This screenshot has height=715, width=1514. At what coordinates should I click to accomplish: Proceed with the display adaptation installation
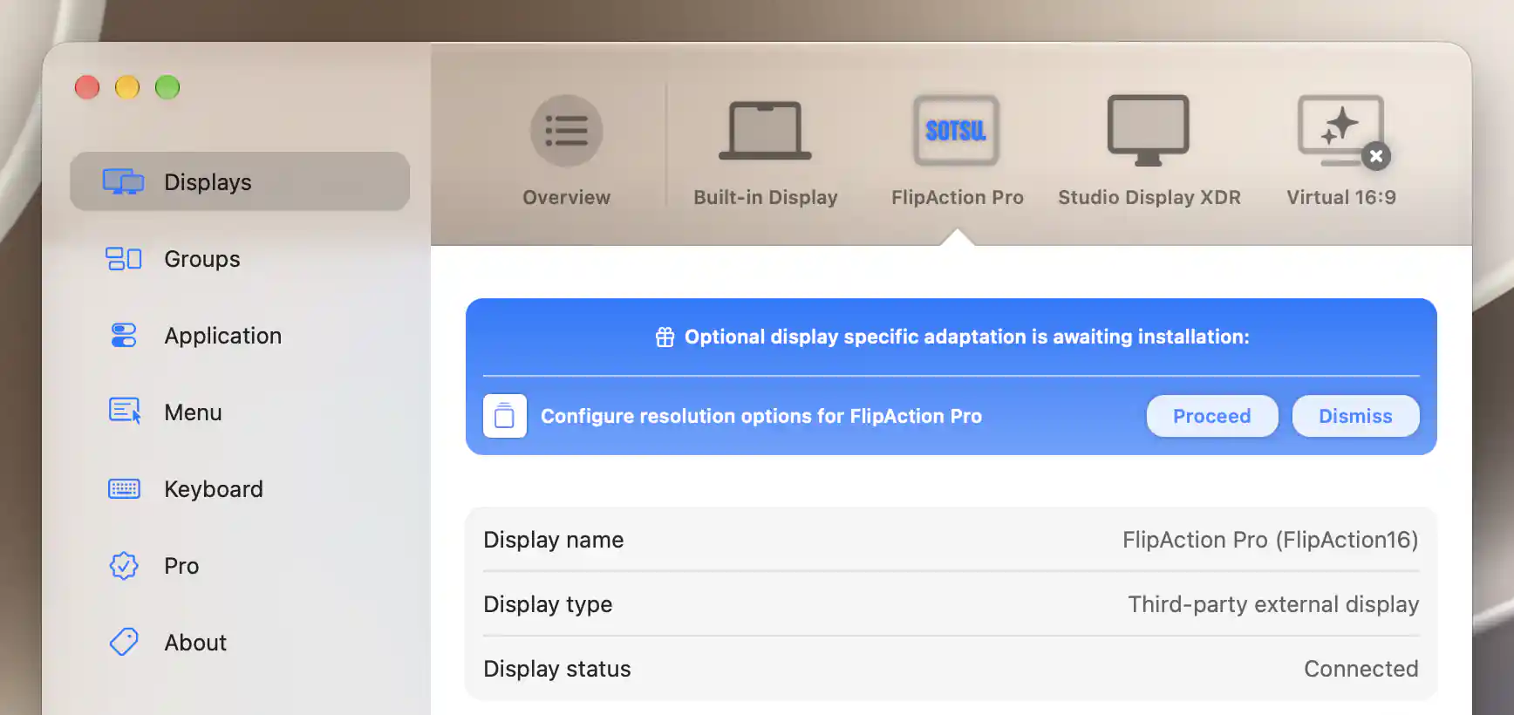(x=1212, y=416)
